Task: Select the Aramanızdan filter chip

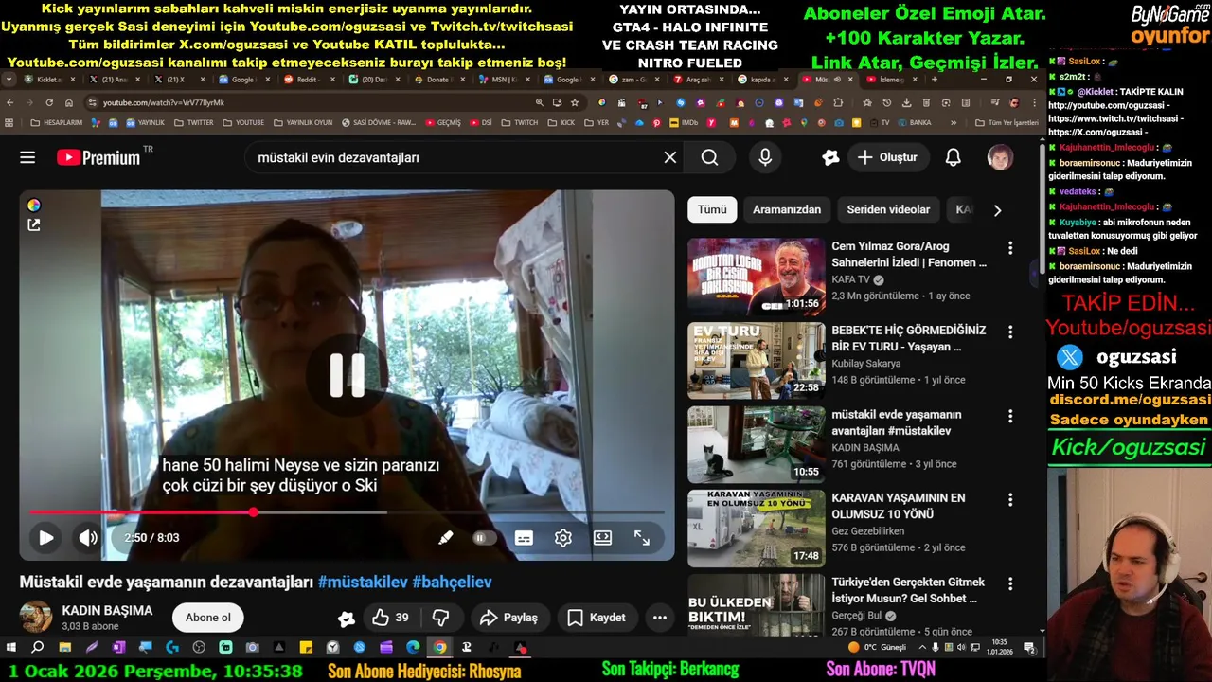Action: 787,209
